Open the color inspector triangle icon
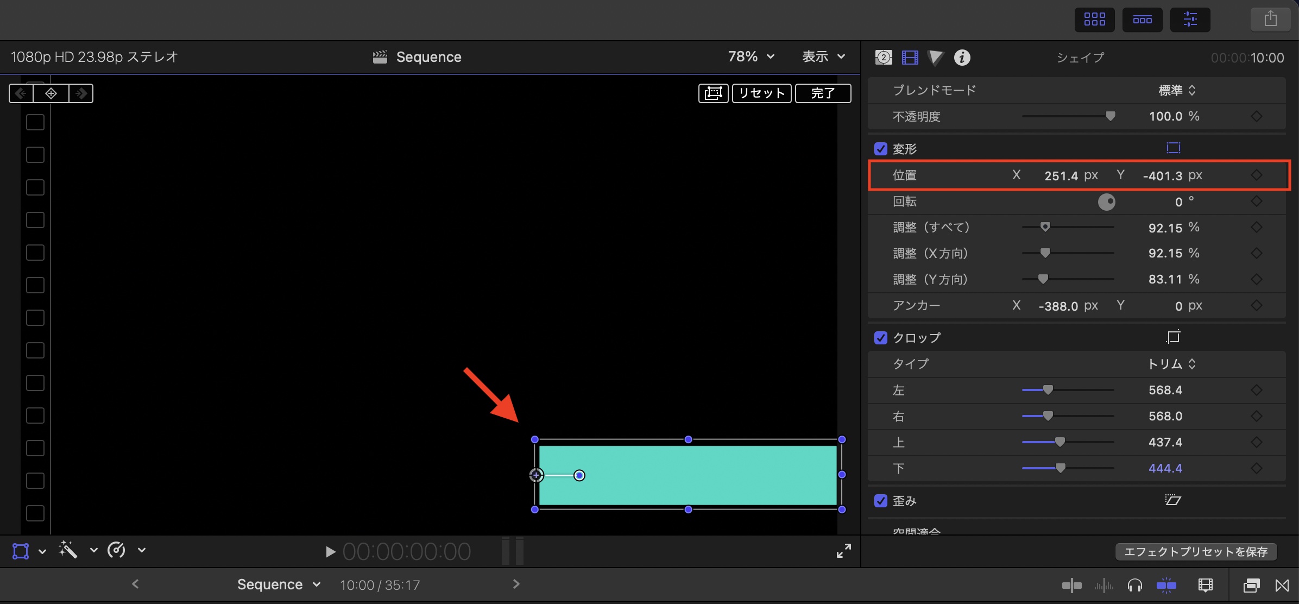 point(935,58)
